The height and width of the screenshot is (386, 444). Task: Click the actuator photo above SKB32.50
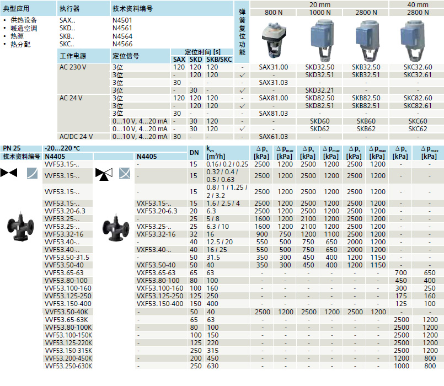(x=367, y=40)
